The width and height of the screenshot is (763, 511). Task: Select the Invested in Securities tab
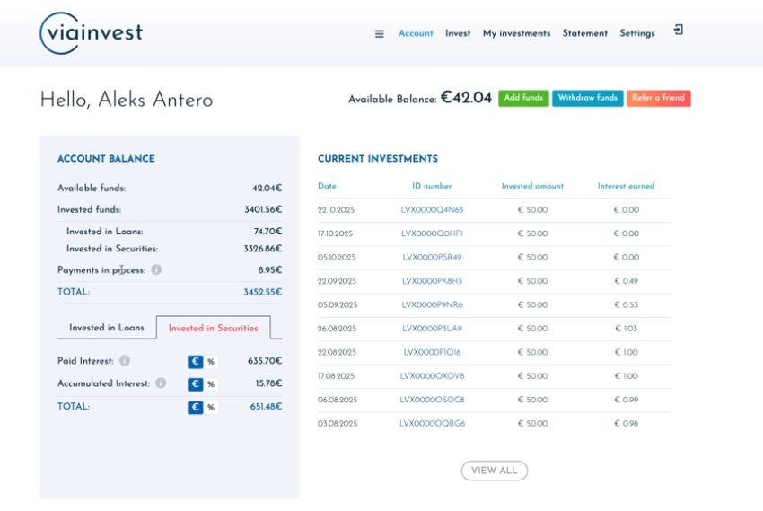[213, 328]
